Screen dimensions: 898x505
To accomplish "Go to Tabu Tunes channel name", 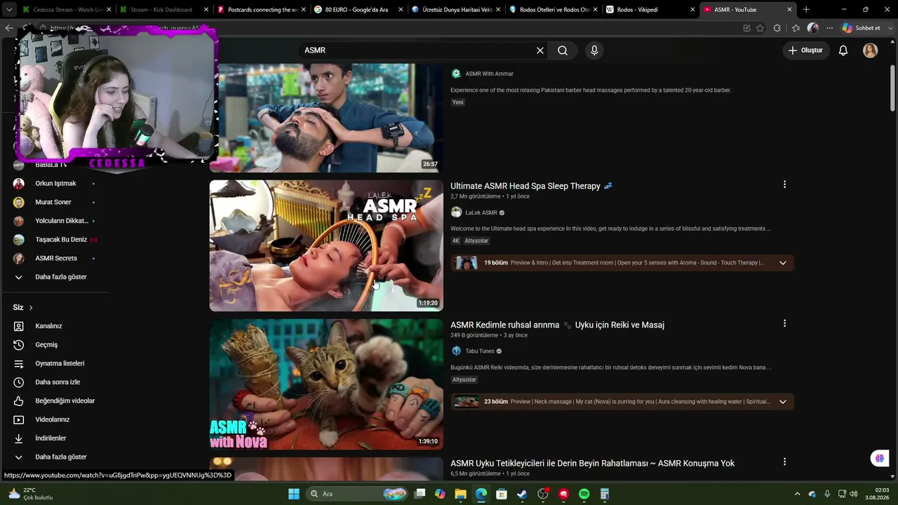I will (x=480, y=351).
